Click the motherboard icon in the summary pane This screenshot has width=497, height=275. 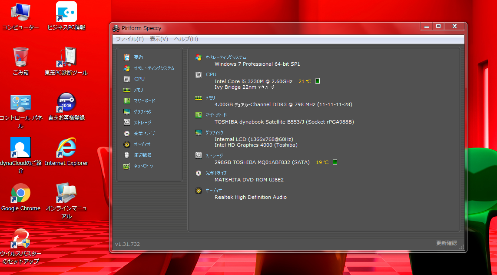click(x=199, y=115)
